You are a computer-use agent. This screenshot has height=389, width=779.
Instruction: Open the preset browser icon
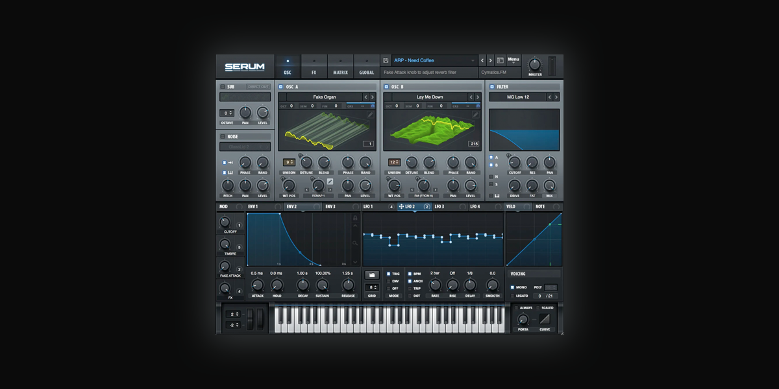(500, 60)
